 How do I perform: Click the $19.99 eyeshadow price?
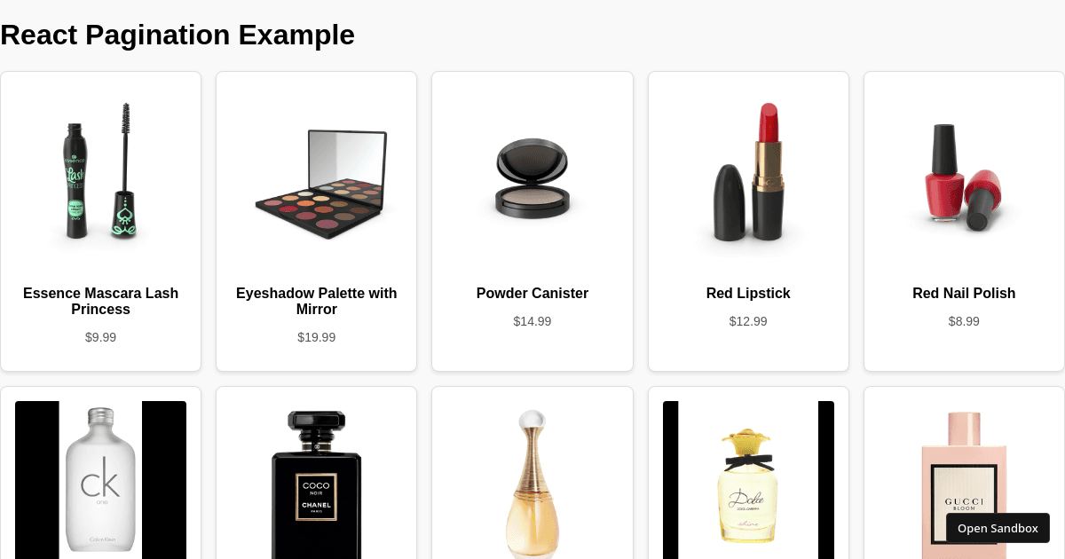[316, 337]
